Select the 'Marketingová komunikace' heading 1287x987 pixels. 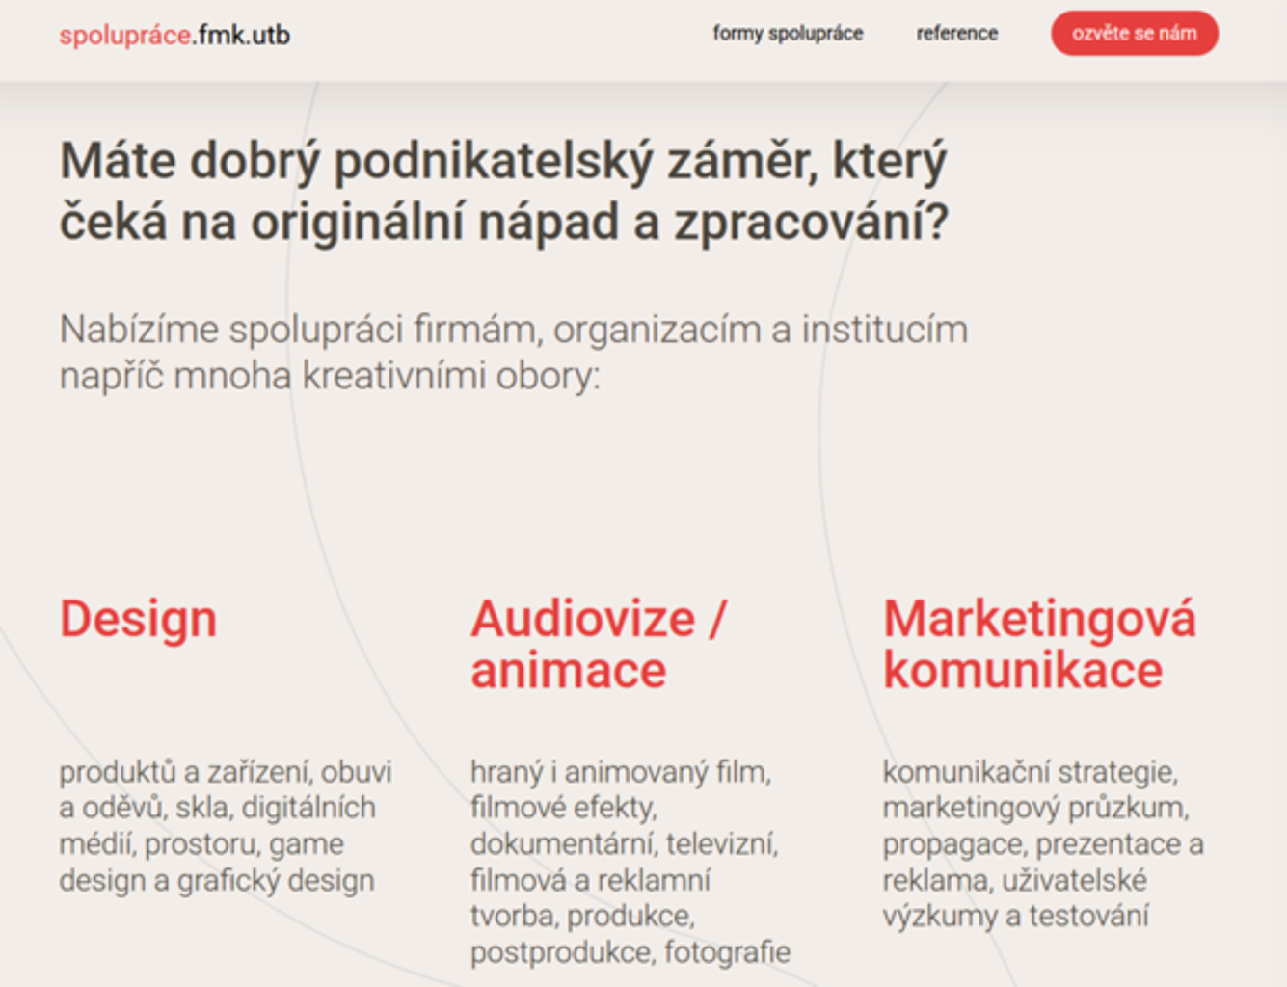tap(1038, 644)
